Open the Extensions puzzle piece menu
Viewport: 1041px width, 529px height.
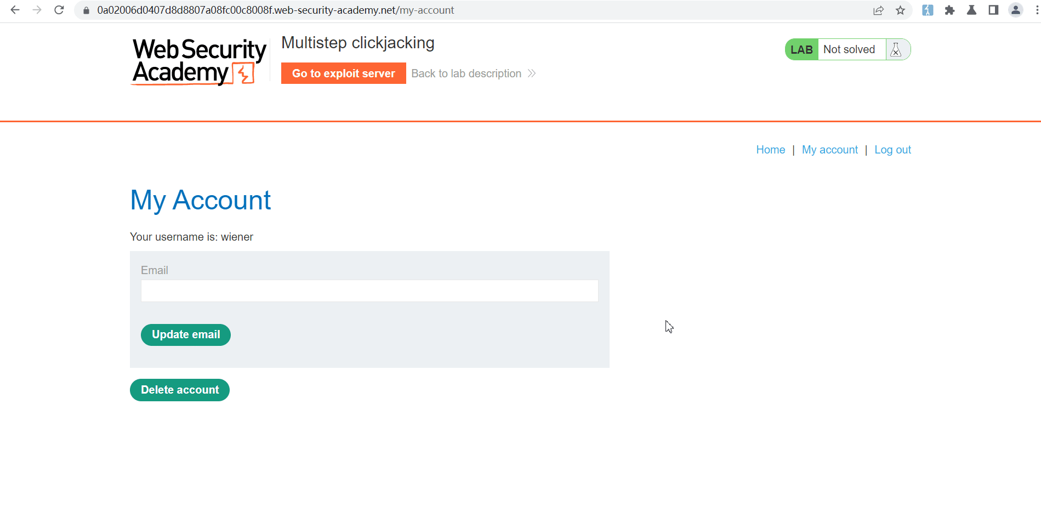point(949,10)
